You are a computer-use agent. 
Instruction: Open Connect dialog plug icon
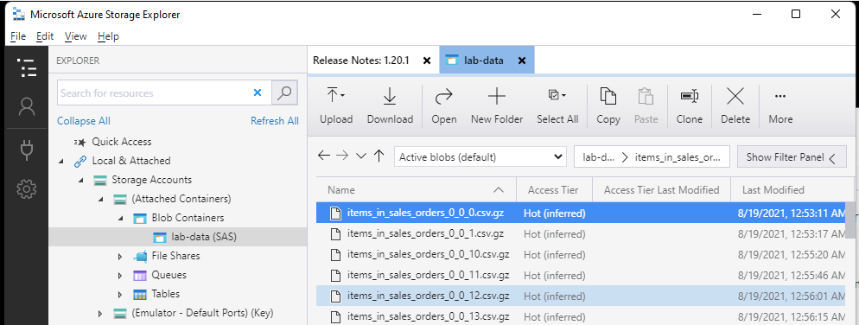point(26,150)
